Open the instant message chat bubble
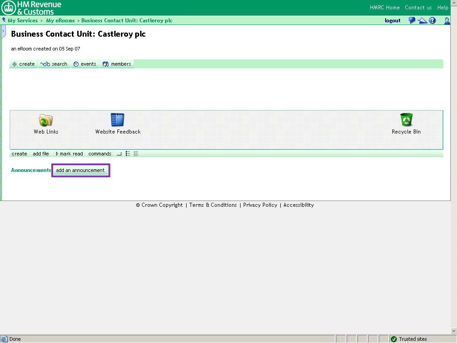This screenshot has width=457, height=343. click(411, 20)
